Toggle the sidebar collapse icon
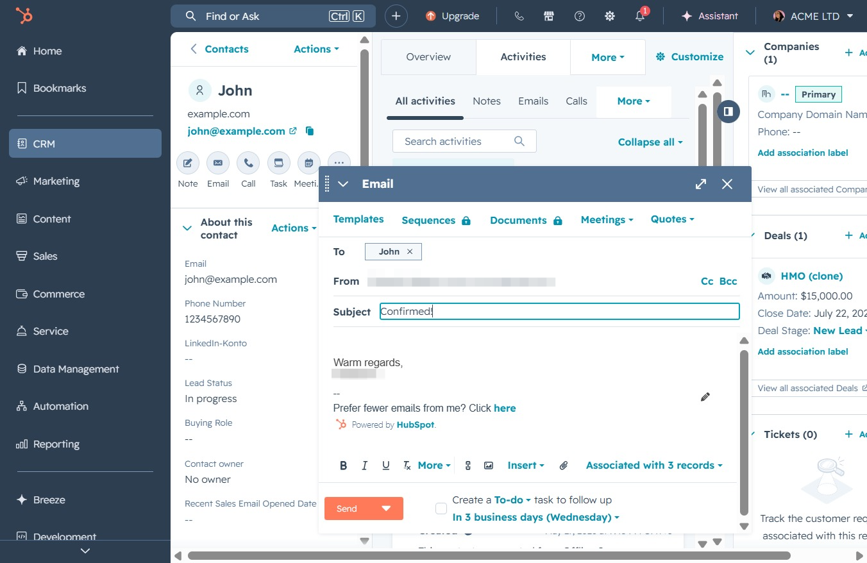 pyautogui.click(x=728, y=112)
